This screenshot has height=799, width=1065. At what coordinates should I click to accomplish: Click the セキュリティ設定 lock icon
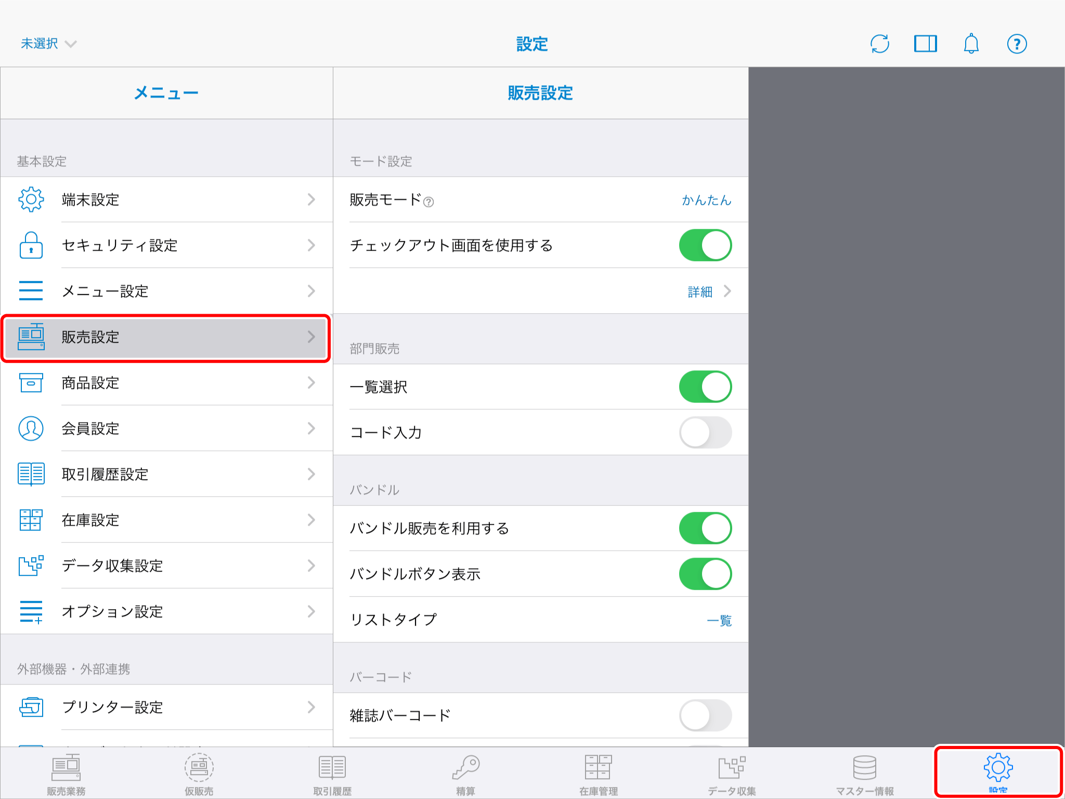point(31,245)
